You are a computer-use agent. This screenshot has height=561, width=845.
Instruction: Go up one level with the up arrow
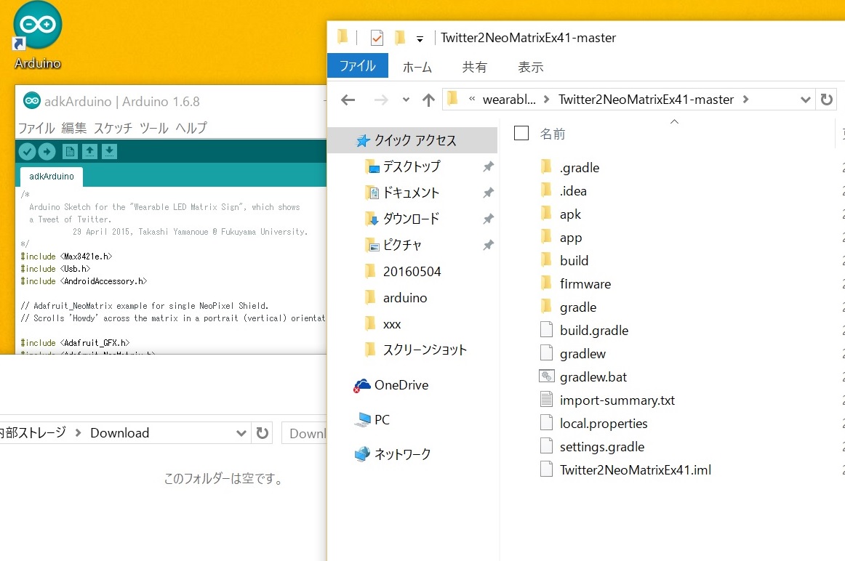(x=428, y=100)
